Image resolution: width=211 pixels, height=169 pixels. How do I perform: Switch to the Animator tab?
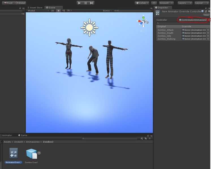tap(6, 135)
